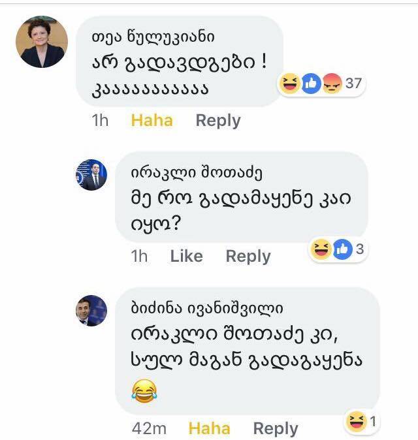Toggle the Haha reaction under ბიძინა ივანიშვილი's comment
Viewport: 418px width, 440px height.
(209, 428)
